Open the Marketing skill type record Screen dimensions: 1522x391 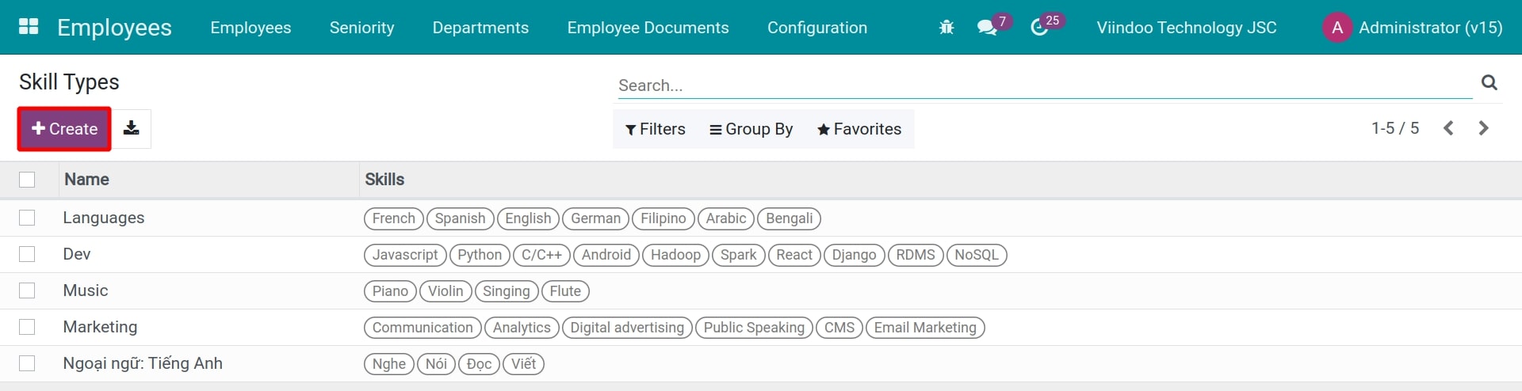click(100, 327)
